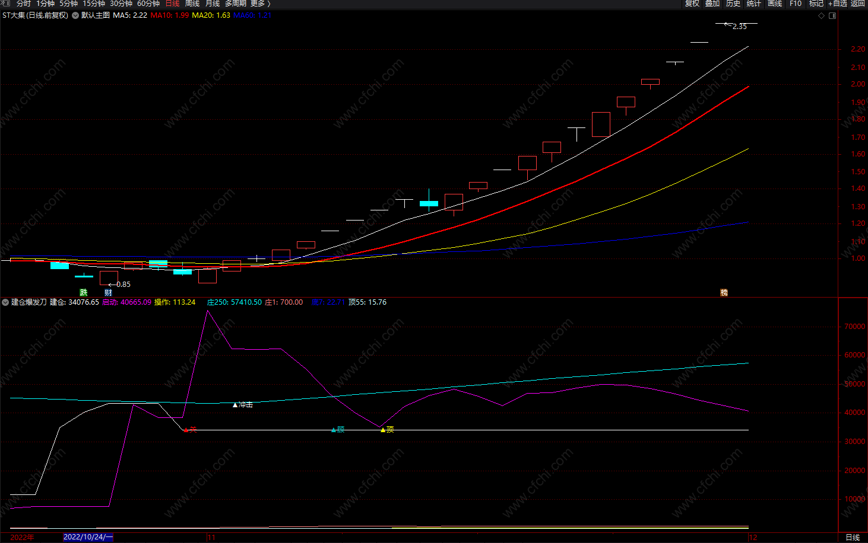Select the 日线 daily chart tab
Viewport: 868px width, 543px height.
(172, 4)
